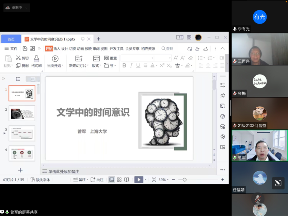Click the Cut (剪切) scissors icon
This screenshot has width=288, height=216.
tap(18, 58)
